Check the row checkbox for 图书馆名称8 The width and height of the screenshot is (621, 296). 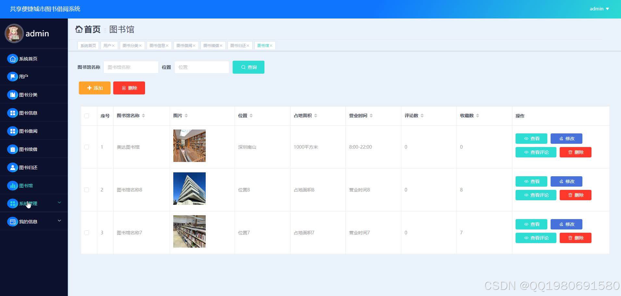(87, 190)
